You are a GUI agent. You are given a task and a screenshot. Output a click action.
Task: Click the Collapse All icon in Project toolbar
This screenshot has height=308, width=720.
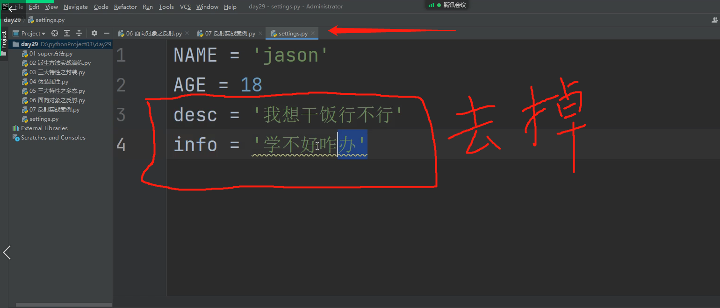[x=79, y=33]
